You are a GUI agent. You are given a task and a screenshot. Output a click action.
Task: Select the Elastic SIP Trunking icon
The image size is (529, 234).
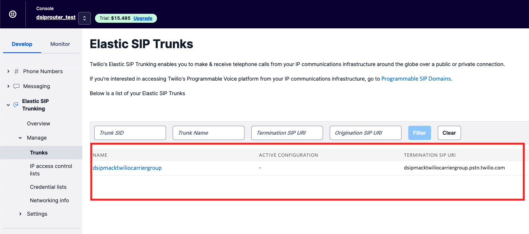pos(16,104)
